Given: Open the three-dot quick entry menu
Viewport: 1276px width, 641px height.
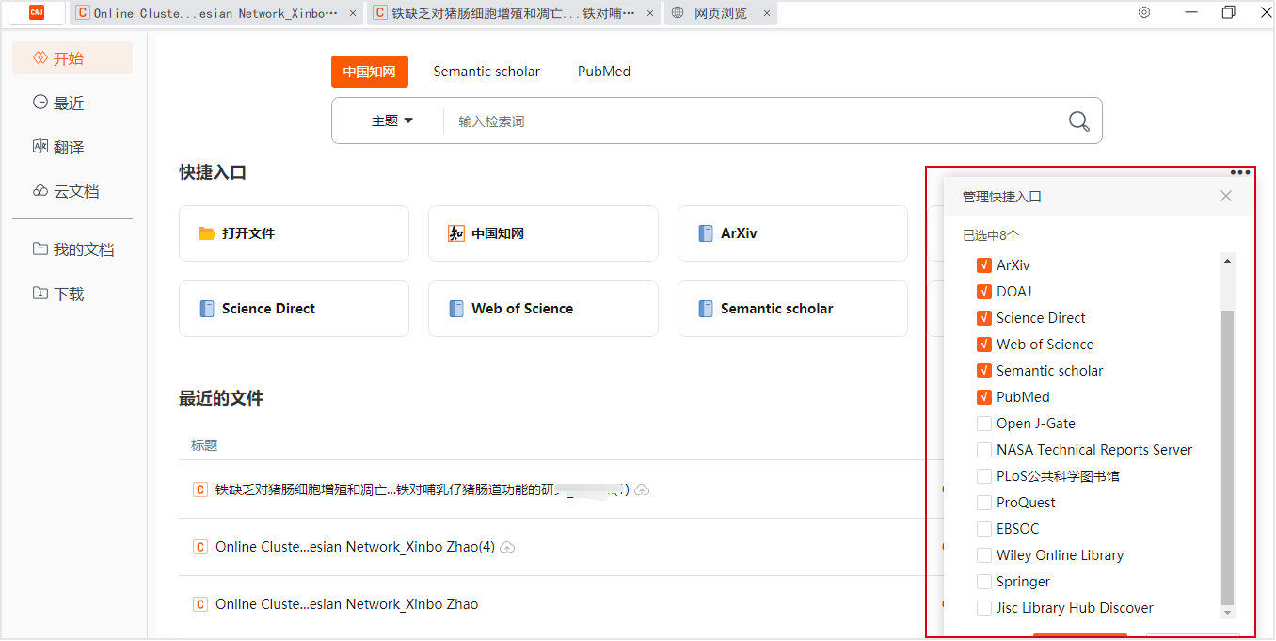Looking at the screenshot, I should point(1240,172).
